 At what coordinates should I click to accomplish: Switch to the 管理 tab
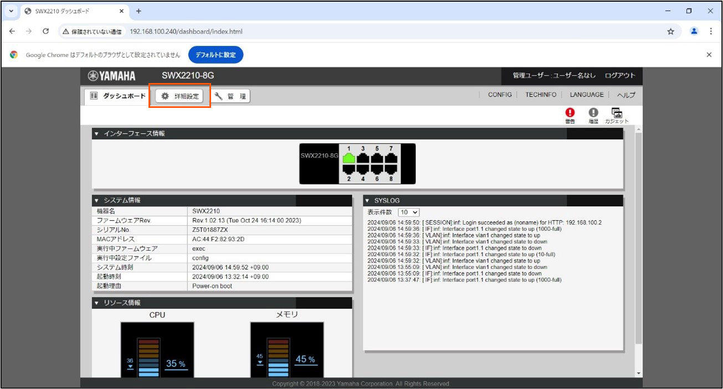pyautogui.click(x=230, y=96)
